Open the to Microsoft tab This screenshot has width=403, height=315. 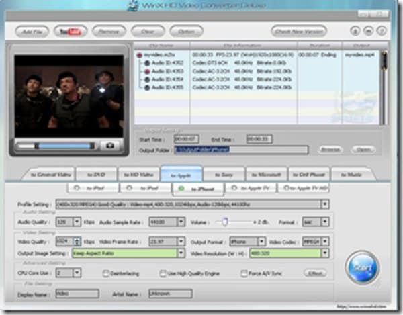pos(266,175)
